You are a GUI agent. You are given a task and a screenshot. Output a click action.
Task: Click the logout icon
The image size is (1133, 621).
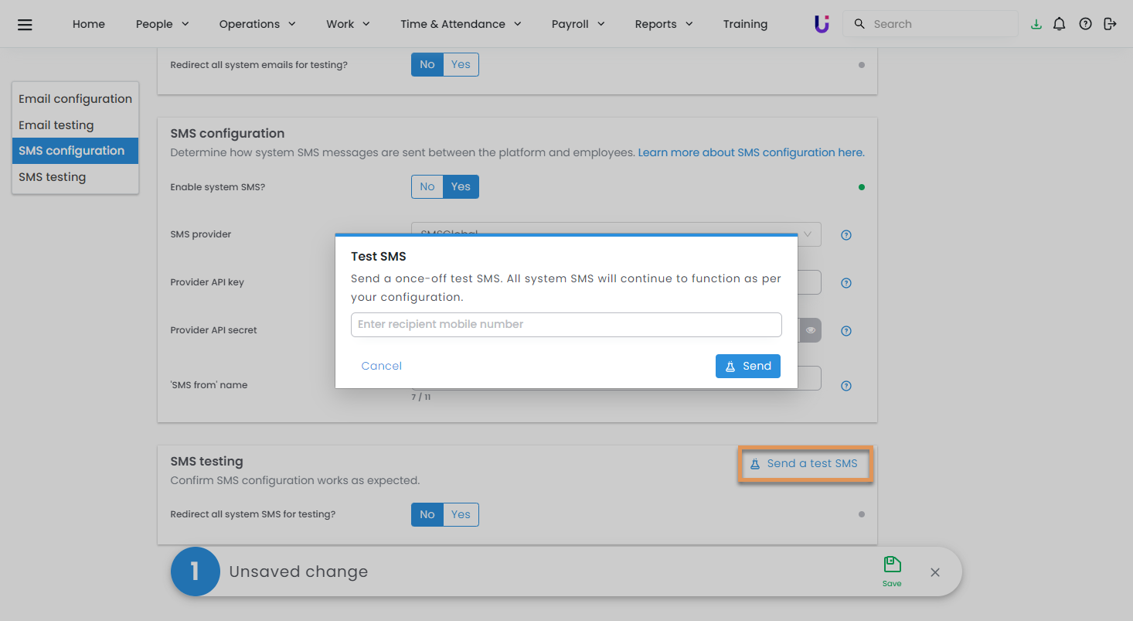(1110, 24)
